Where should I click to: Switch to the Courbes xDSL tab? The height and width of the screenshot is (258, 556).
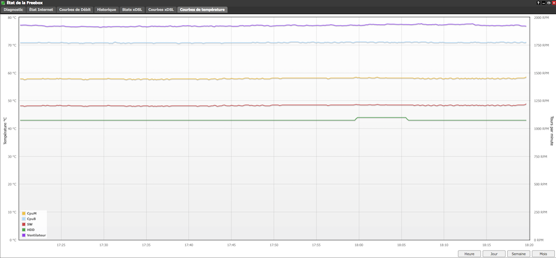(161, 10)
